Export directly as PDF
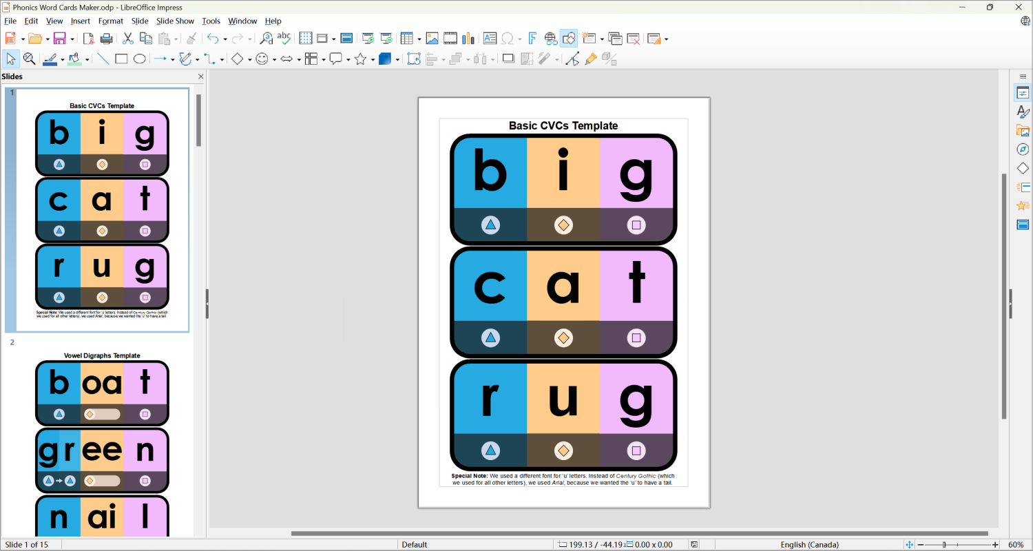Viewport: 1033px width, 551px height. [x=88, y=39]
